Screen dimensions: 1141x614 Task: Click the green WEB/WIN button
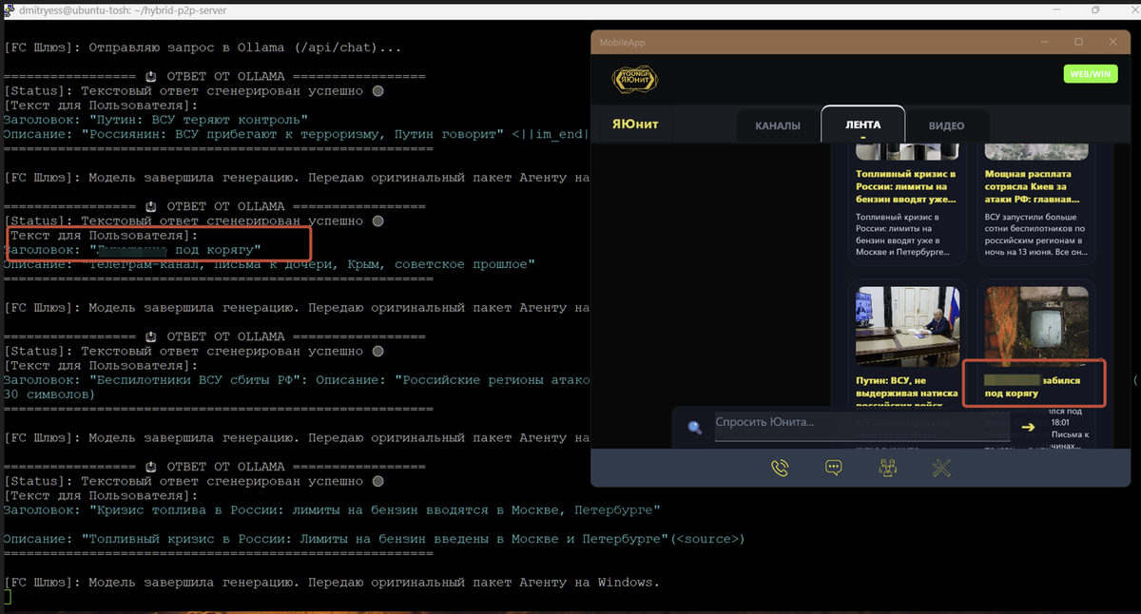tap(1090, 73)
